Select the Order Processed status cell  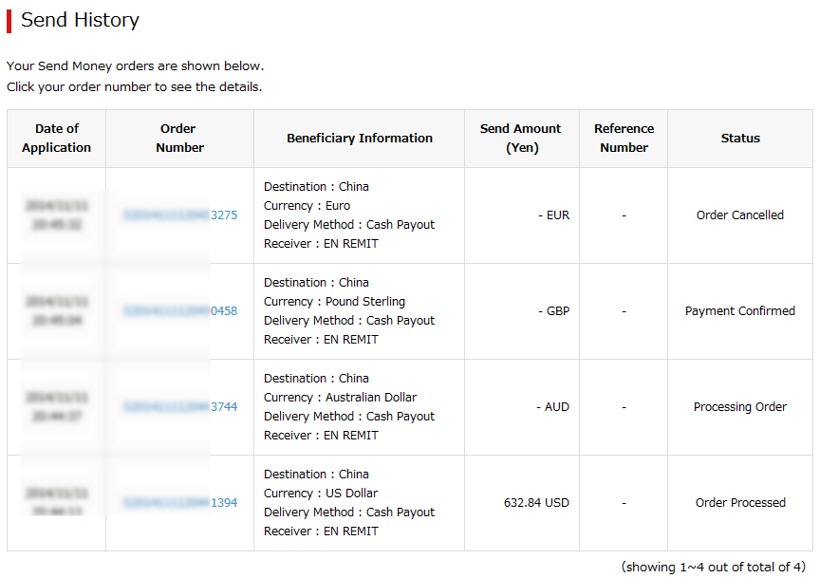point(740,502)
